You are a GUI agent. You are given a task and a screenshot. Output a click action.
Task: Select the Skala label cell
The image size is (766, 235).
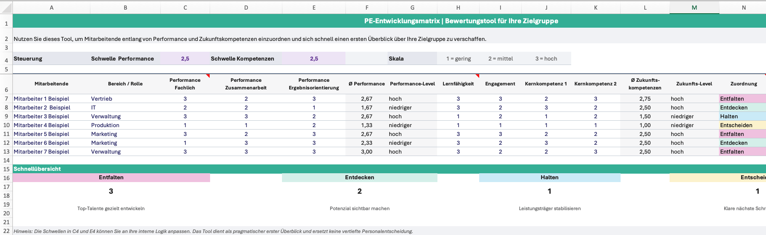click(x=412, y=59)
